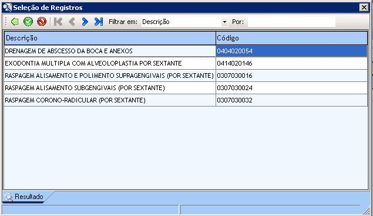This screenshot has height=216, width=373.
Task: Select code cell 0307030024
Action: point(291,88)
